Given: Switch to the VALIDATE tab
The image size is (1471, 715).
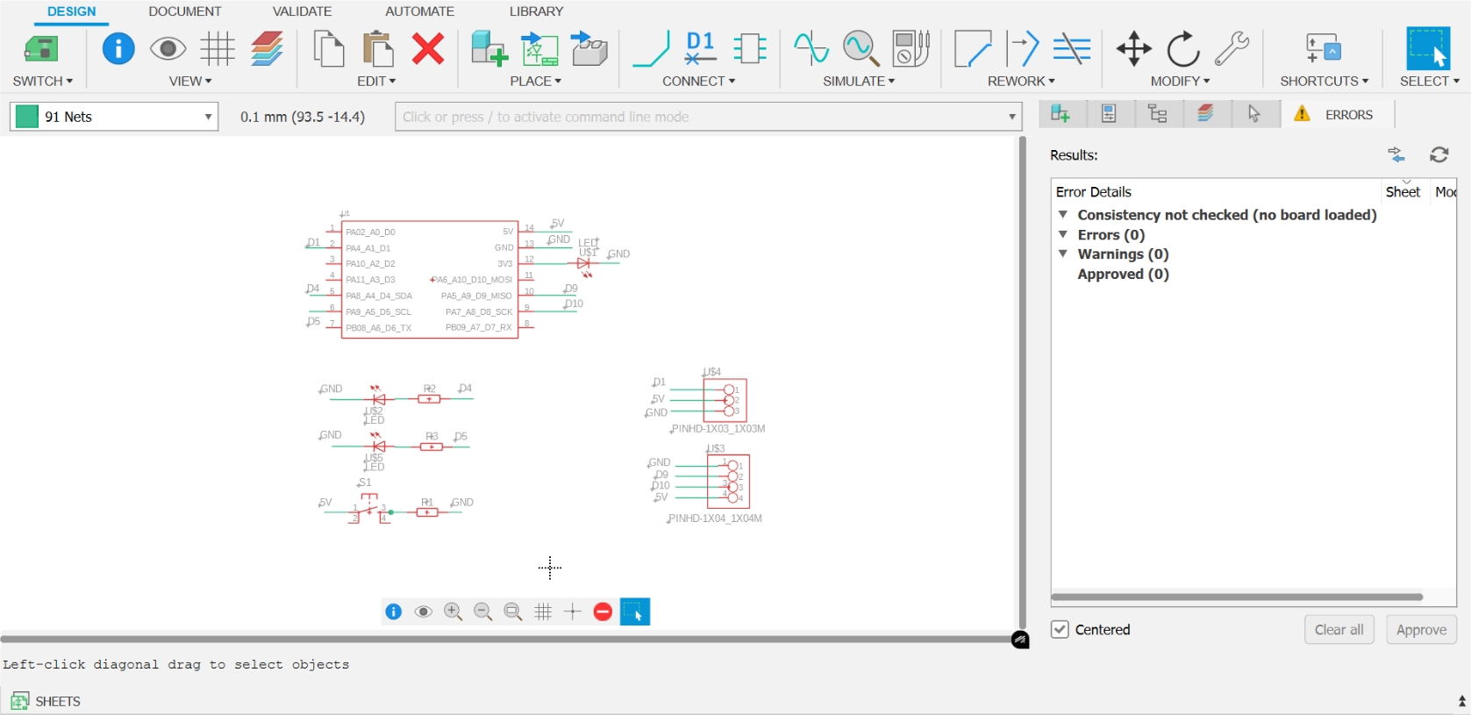Looking at the screenshot, I should click(x=302, y=11).
